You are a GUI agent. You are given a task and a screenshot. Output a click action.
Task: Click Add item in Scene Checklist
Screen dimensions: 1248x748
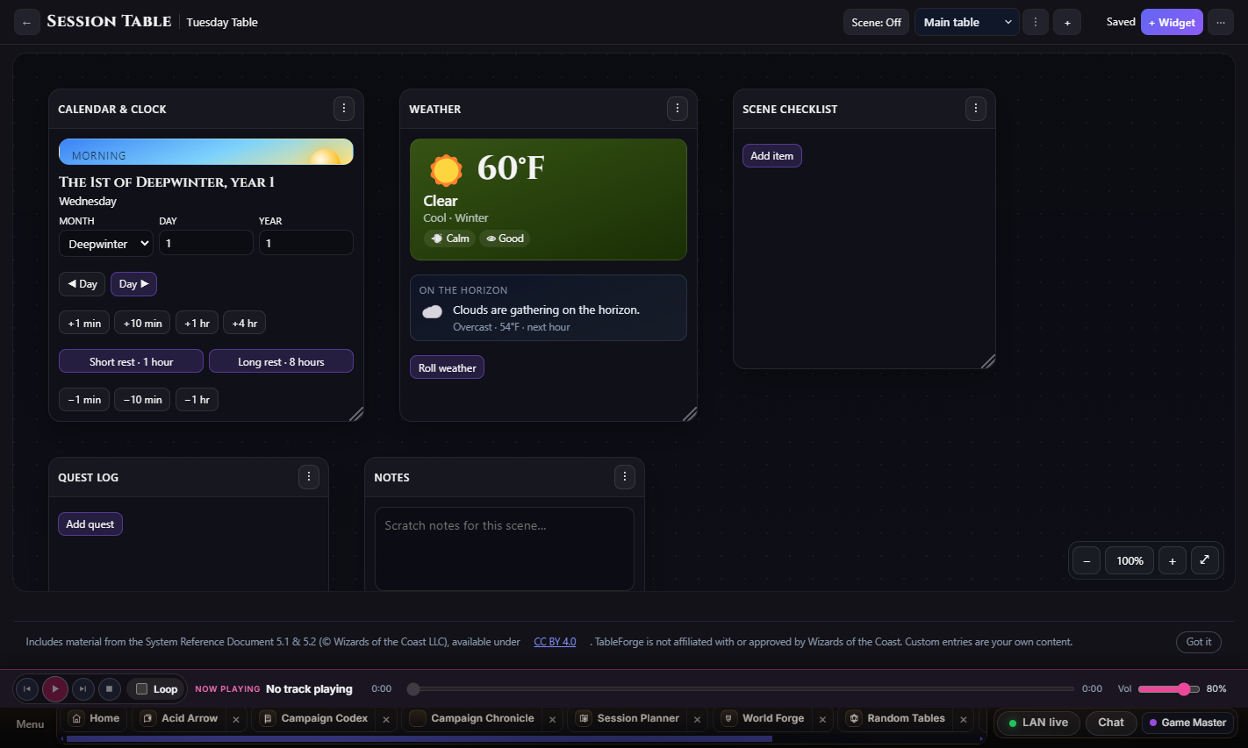coord(772,155)
